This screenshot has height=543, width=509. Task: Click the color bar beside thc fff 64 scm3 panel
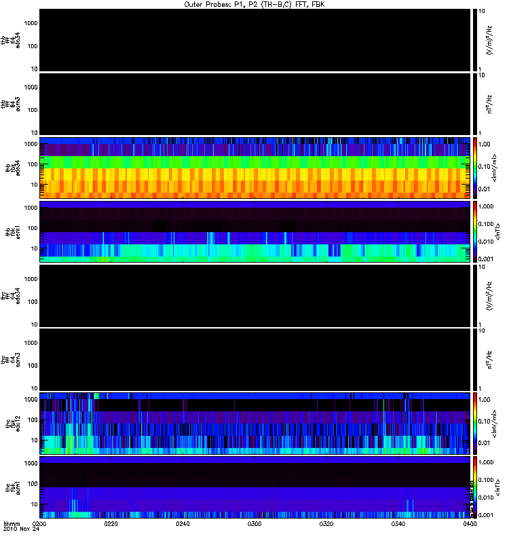[475, 360]
